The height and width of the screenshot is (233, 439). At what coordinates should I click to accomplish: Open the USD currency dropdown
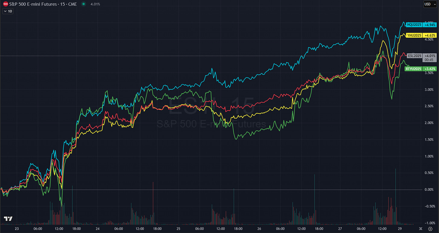point(430,4)
